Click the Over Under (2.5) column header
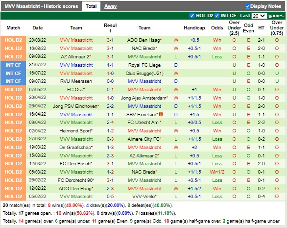 click(234, 28)
